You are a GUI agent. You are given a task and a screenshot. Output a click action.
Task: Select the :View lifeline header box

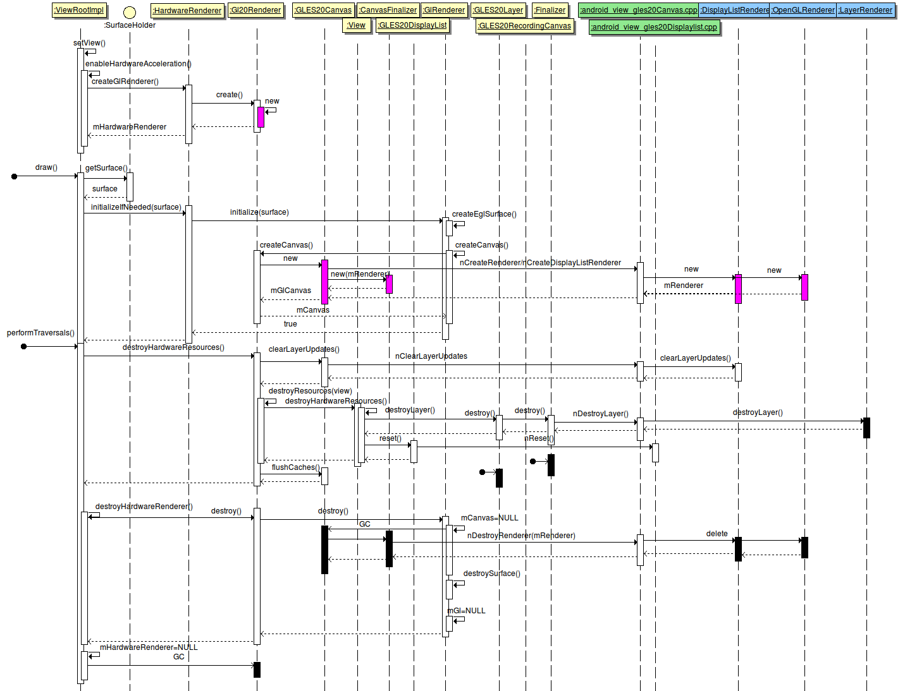tap(357, 25)
